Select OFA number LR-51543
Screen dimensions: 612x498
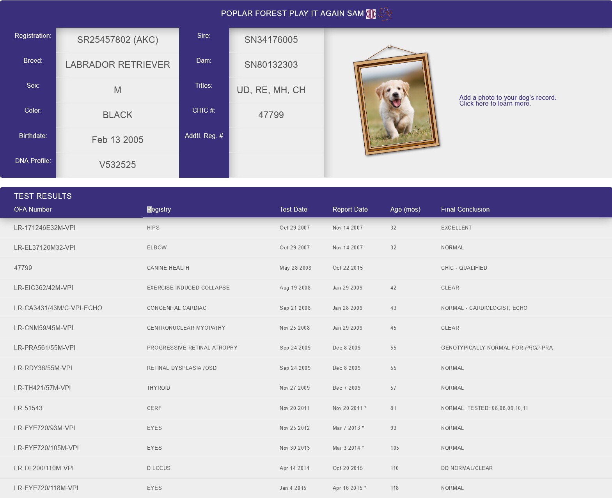28,408
